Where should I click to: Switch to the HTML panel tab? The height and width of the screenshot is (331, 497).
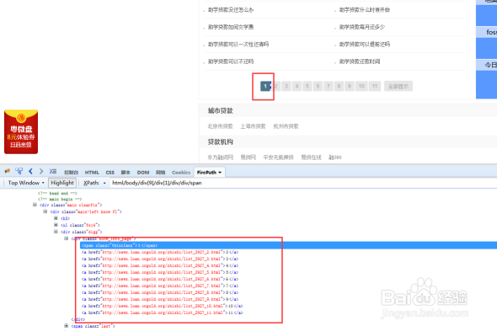click(x=92, y=173)
